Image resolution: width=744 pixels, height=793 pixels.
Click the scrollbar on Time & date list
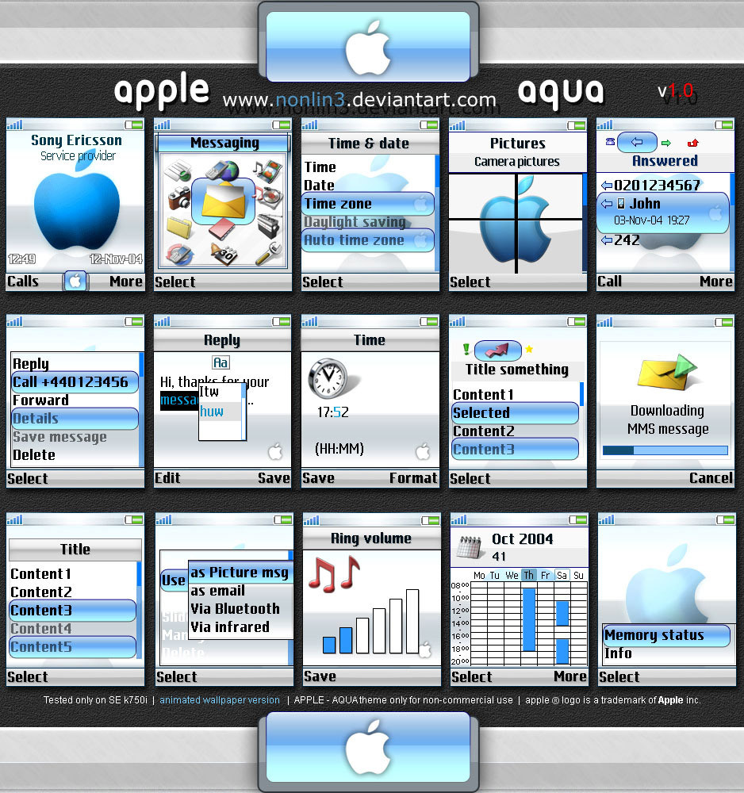(x=437, y=213)
